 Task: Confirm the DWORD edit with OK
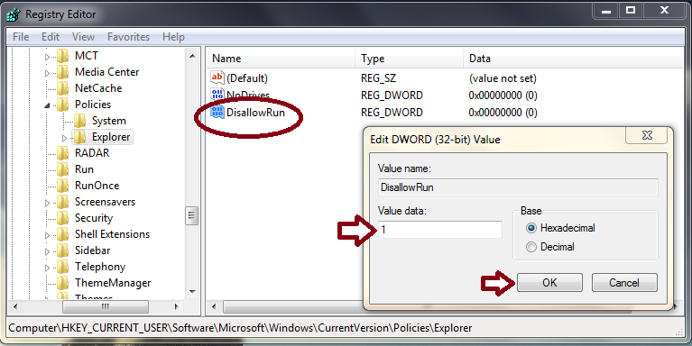tap(549, 283)
